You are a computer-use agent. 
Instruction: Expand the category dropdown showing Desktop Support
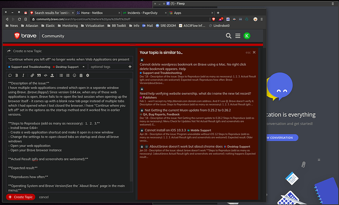[47, 67]
